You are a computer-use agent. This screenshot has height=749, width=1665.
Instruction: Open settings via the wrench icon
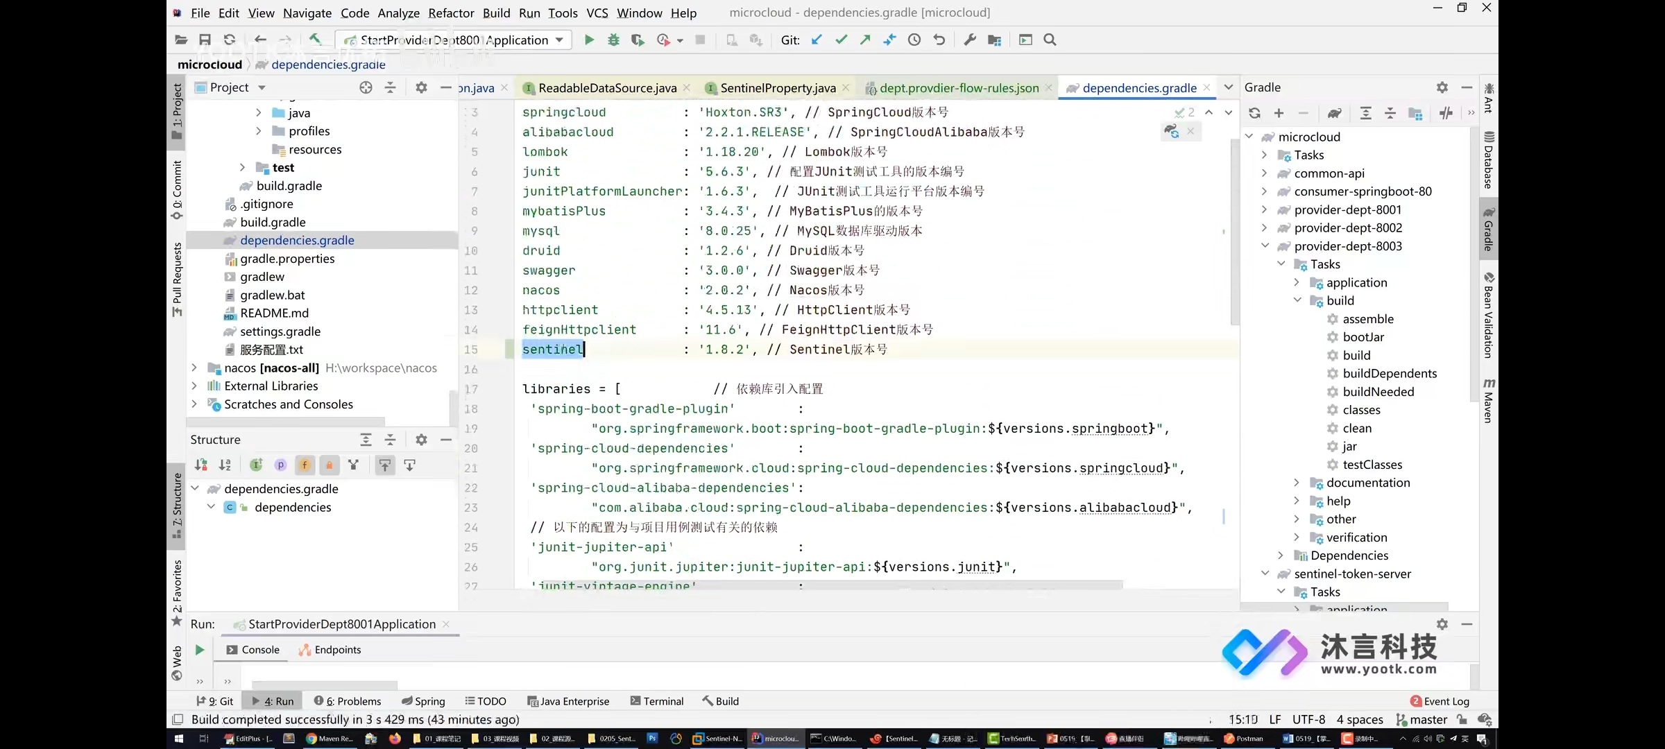pyautogui.click(x=970, y=40)
